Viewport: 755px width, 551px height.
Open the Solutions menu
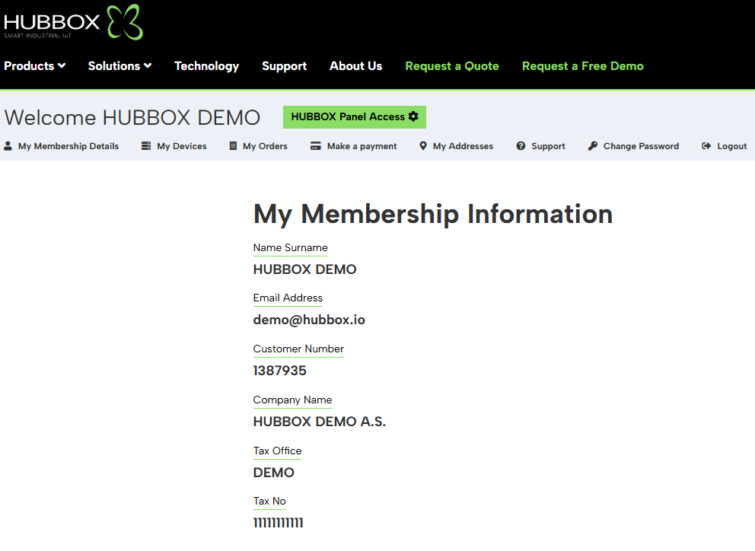click(120, 66)
